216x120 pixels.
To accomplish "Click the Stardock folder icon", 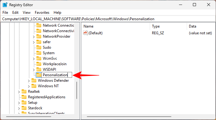I will [24, 108].
